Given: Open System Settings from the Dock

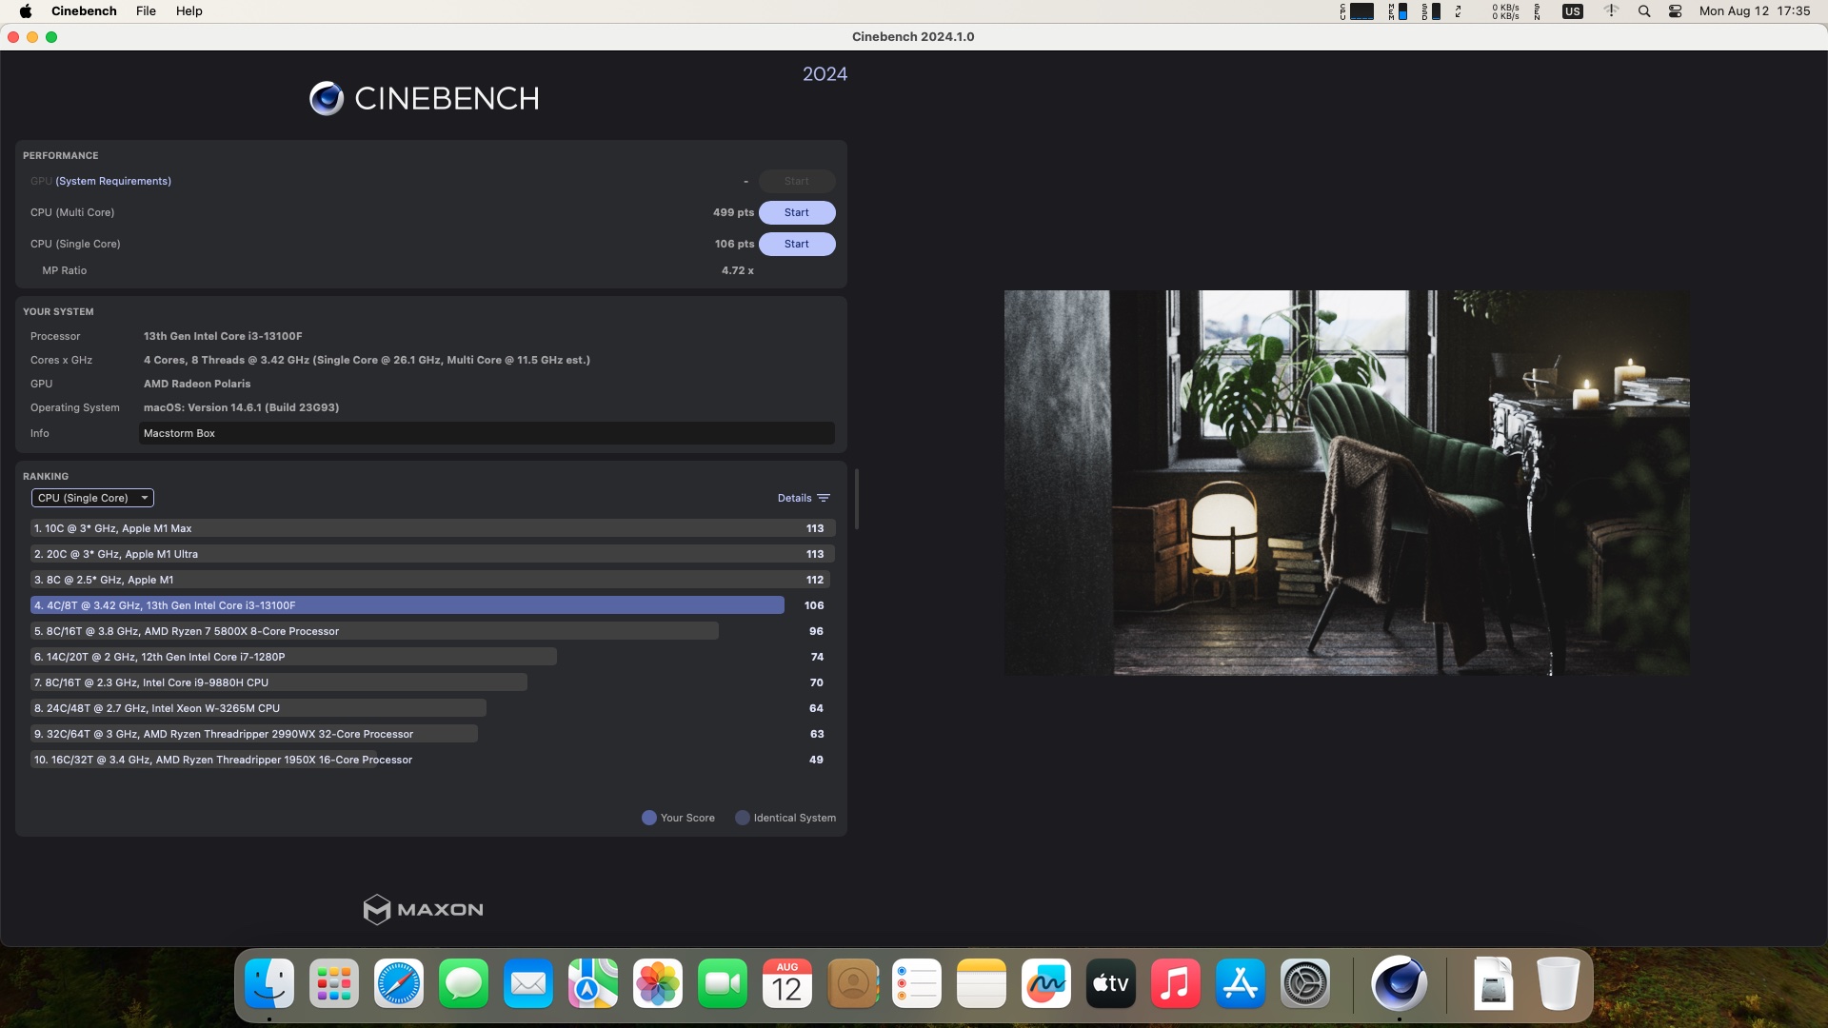Looking at the screenshot, I should 1304,983.
